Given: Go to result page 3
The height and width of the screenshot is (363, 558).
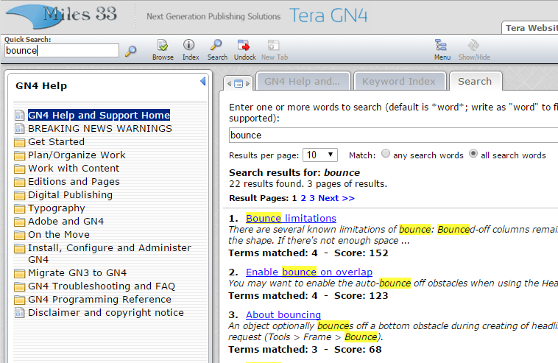Looking at the screenshot, I should [x=311, y=198].
